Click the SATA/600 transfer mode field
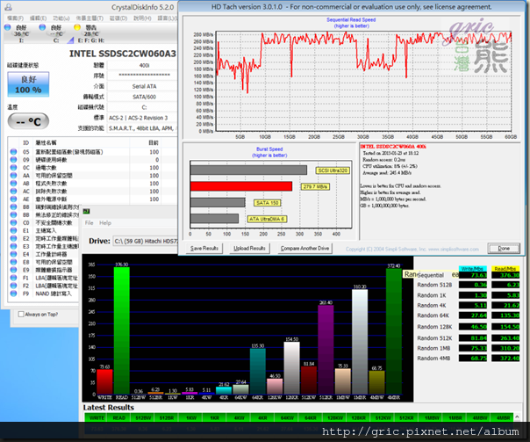The width and height of the screenshot is (530, 442). pos(144,97)
